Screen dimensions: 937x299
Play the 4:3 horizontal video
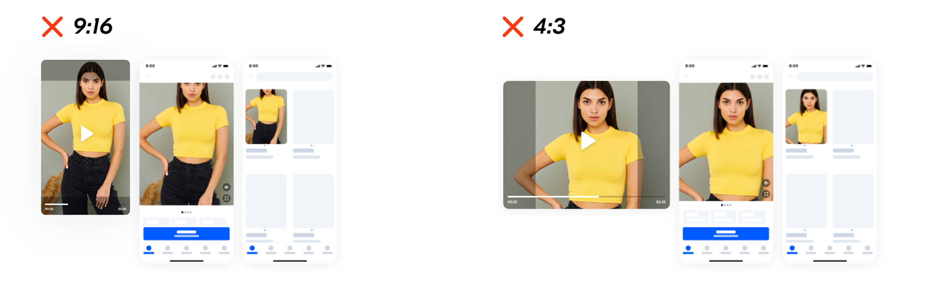click(x=588, y=141)
